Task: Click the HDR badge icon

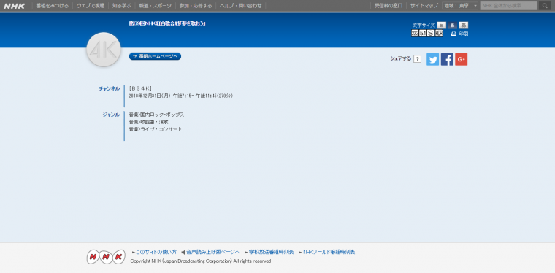Action: [439, 34]
